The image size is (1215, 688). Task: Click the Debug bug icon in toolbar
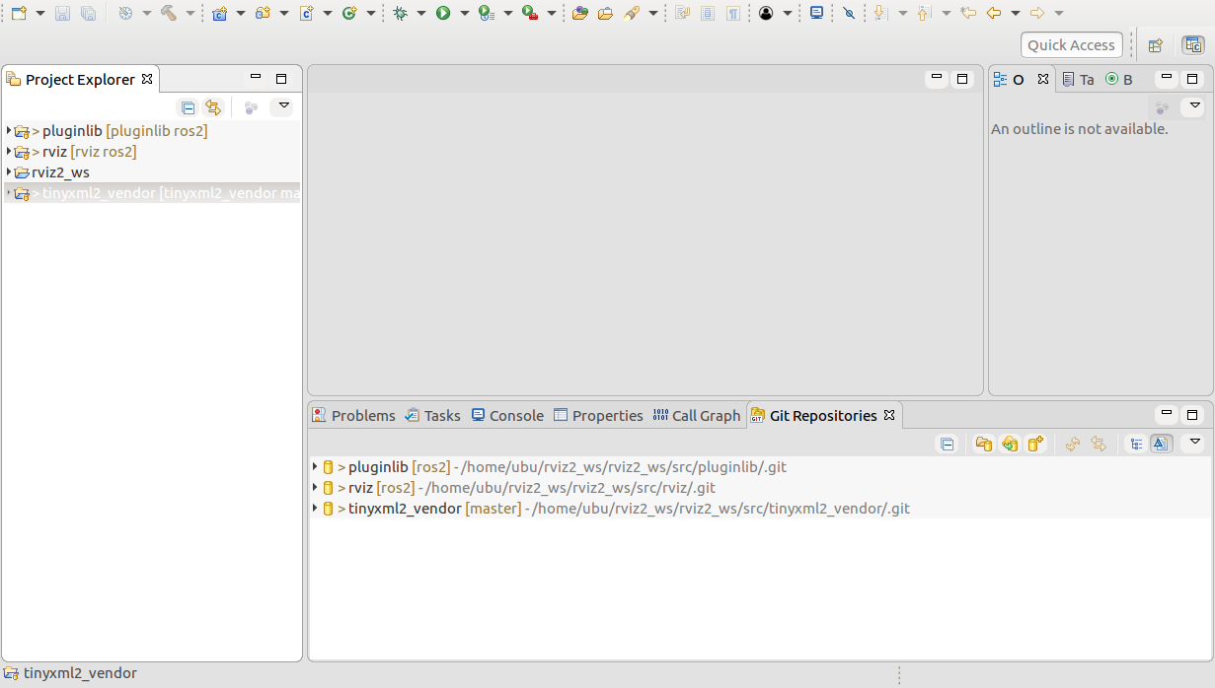tap(400, 13)
